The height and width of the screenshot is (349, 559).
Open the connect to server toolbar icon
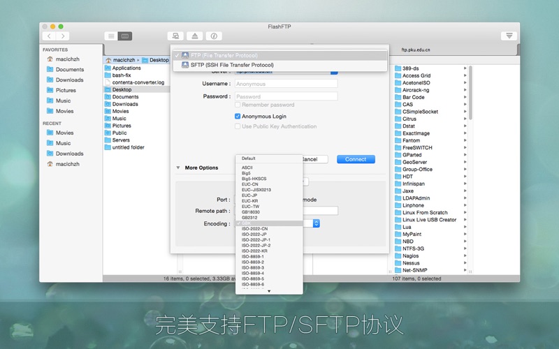point(175,36)
